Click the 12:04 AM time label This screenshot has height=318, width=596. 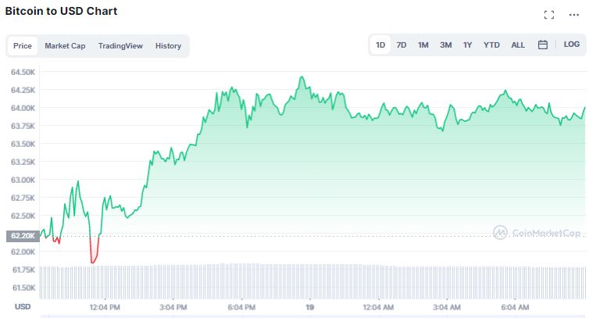378,307
